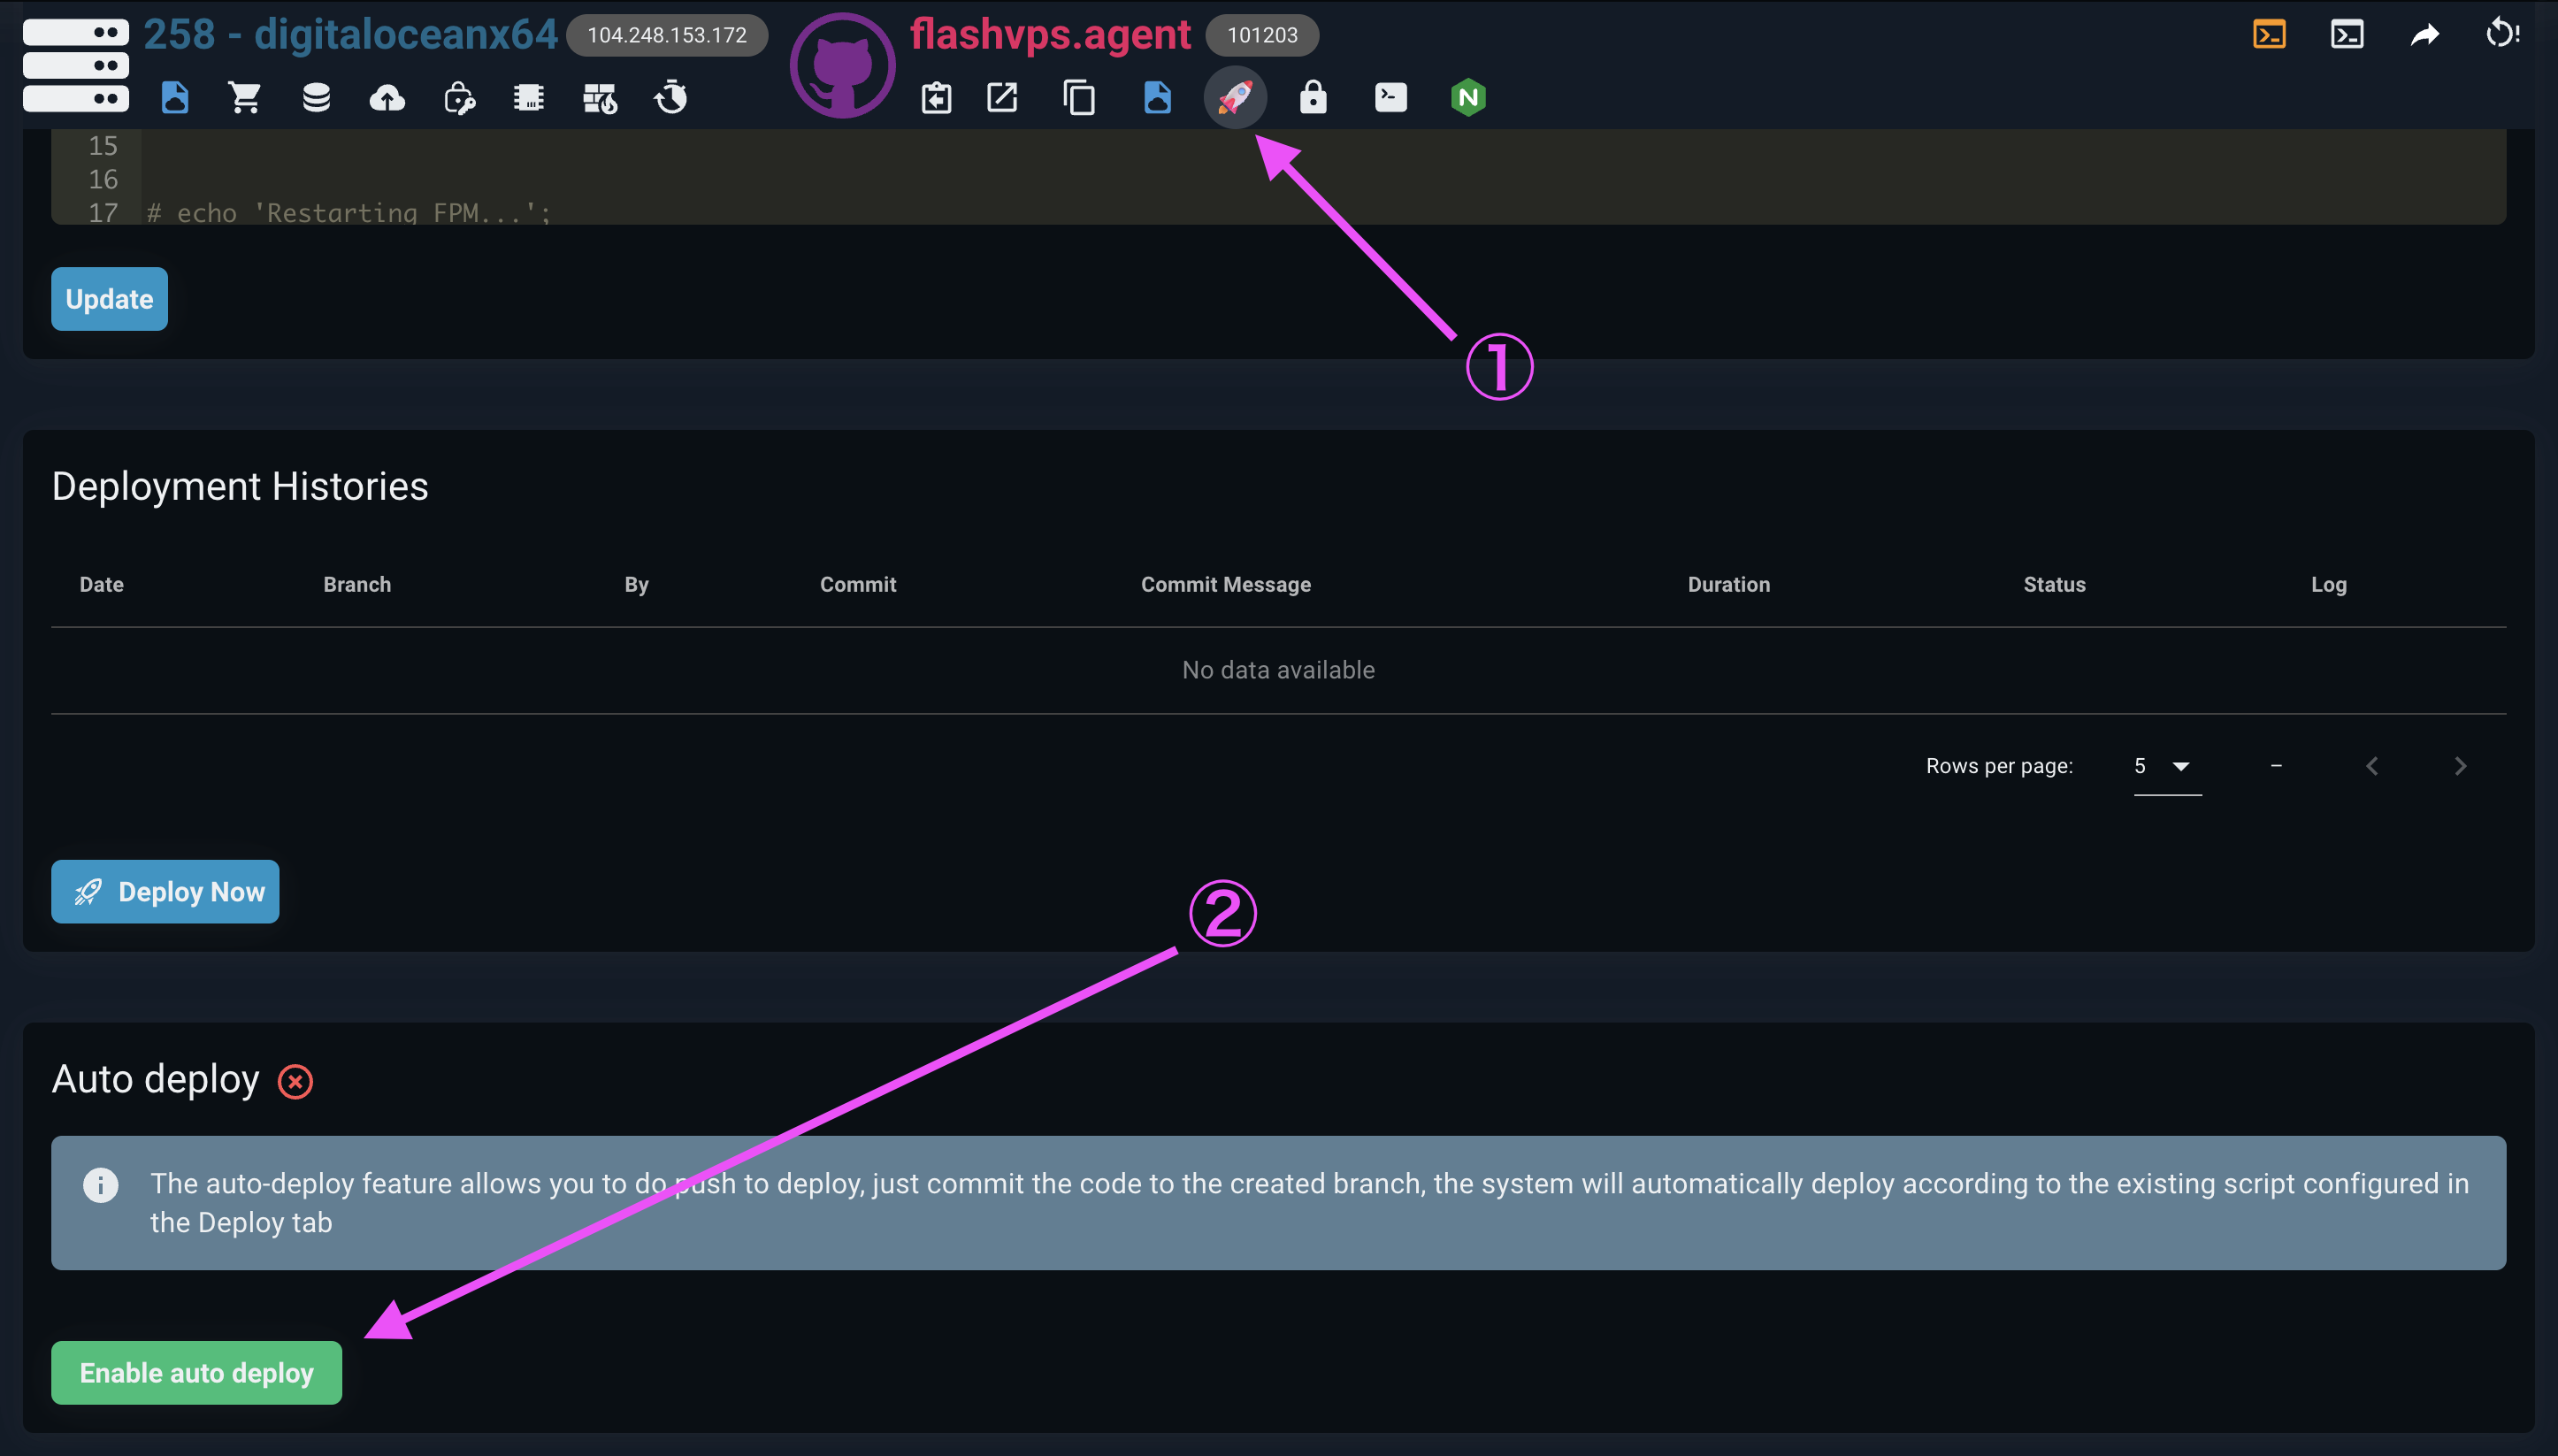
Task: Select the rocket deploy tab icon
Action: [1235, 98]
